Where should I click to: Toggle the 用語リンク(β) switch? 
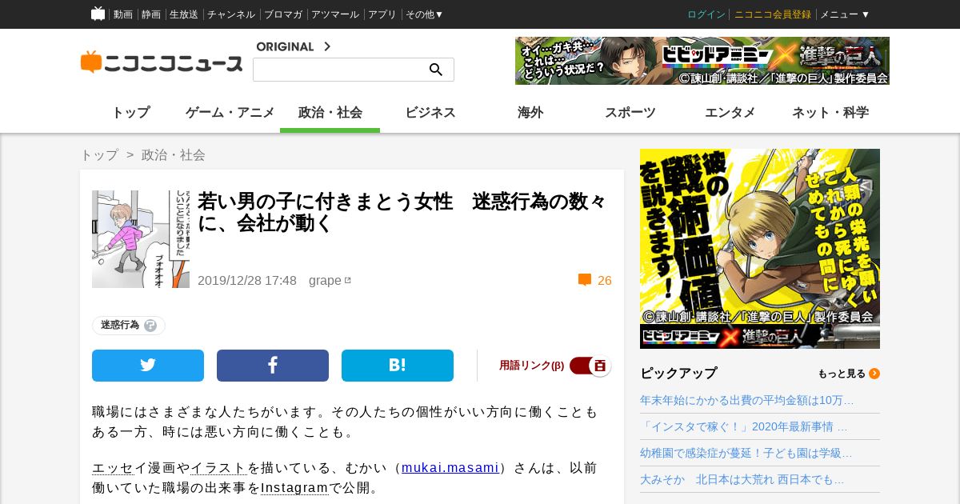coord(590,366)
